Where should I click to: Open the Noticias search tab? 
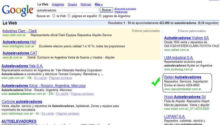pos(86,4)
